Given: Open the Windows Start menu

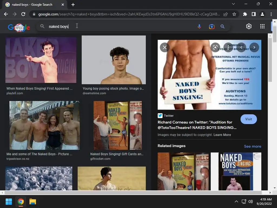Looking at the screenshot, I should (x=9, y=201).
